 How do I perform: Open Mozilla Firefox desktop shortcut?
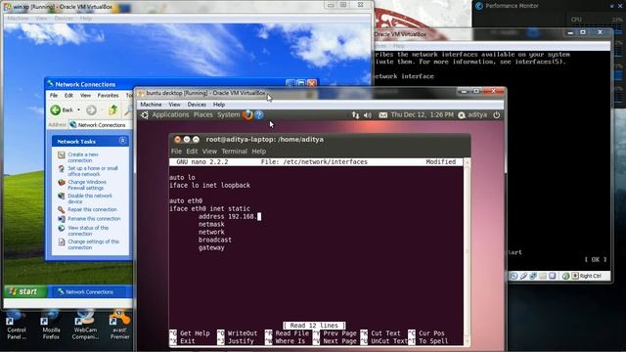tap(51, 326)
